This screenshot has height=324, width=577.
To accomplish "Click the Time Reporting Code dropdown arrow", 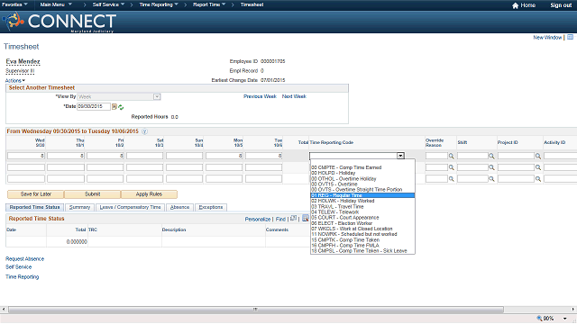I will pos(400,156).
